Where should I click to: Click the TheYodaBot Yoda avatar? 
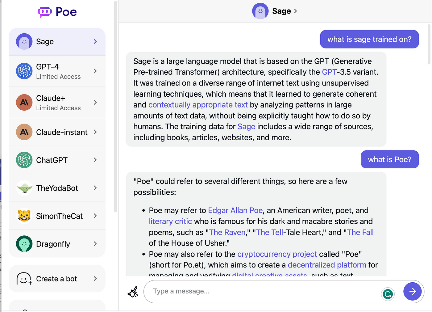pos(24,188)
